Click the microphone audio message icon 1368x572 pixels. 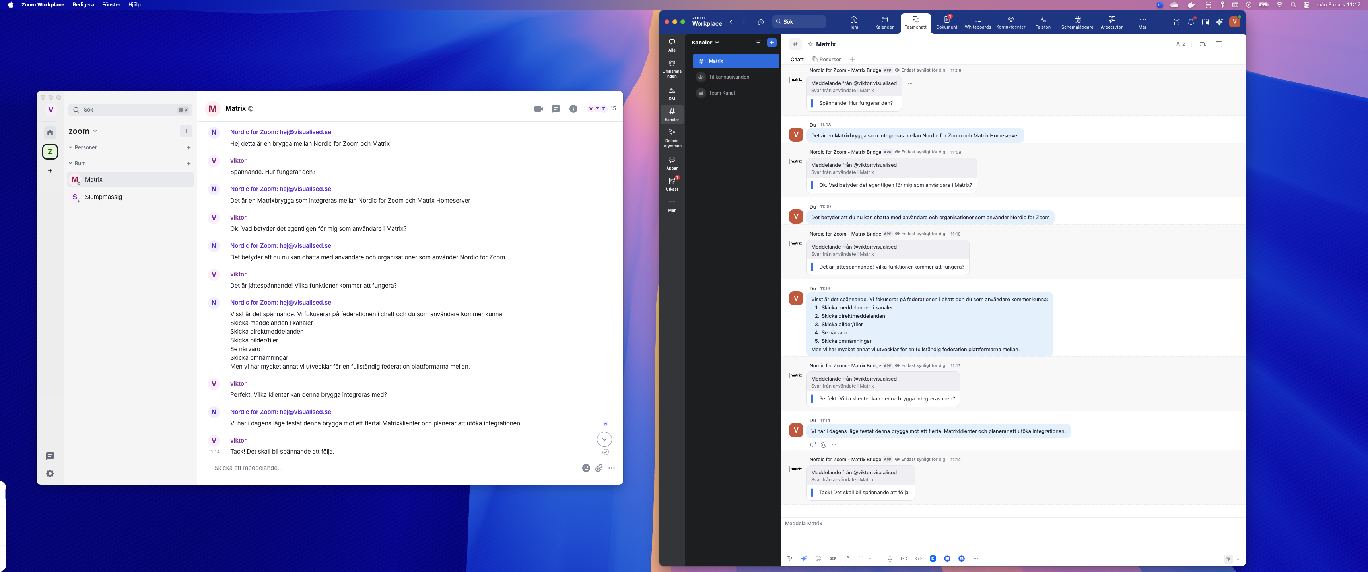(890, 559)
